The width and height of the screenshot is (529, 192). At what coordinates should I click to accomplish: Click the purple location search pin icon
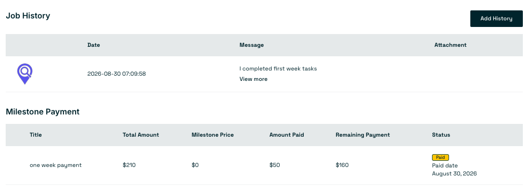(25, 74)
